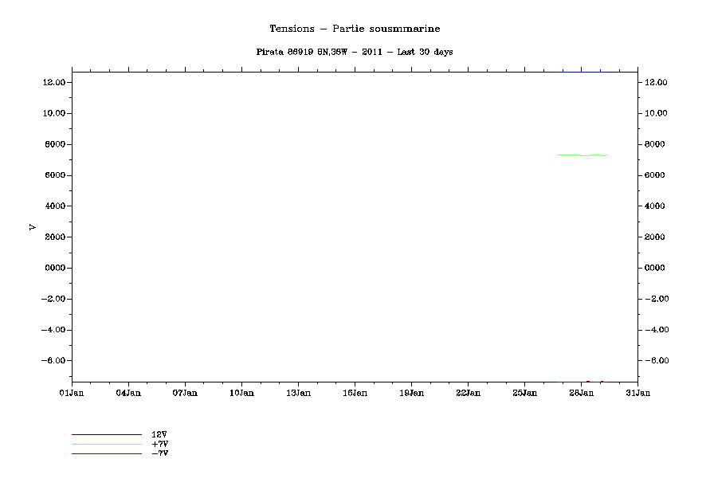Click the chart title 'Tensions – Partie sousmmarine'
710x502 pixels.
(355, 29)
